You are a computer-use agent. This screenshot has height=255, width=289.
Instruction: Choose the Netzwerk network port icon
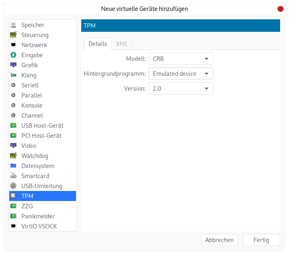pos(13,45)
